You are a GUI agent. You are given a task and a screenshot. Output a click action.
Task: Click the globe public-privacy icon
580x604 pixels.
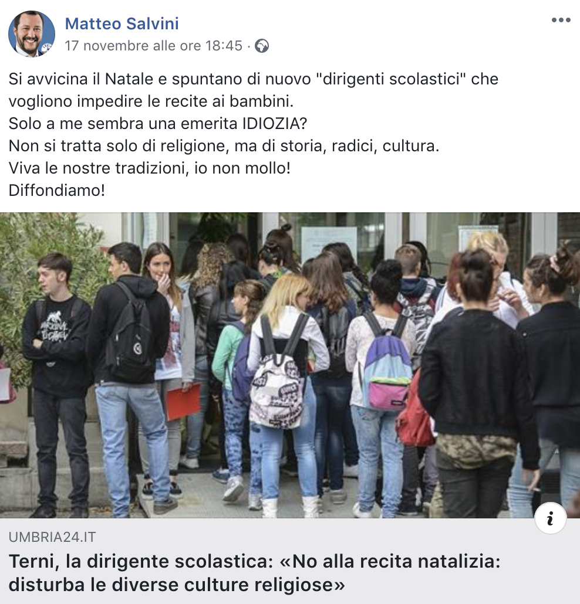(x=262, y=46)
